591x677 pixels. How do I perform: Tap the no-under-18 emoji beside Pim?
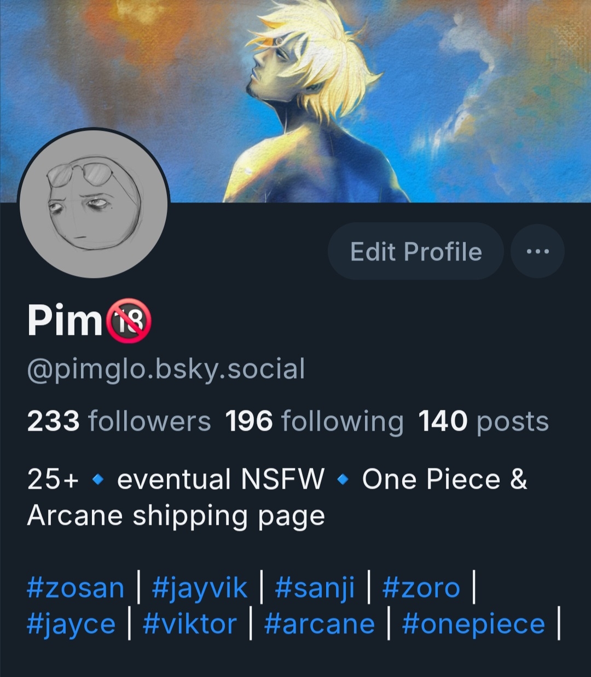click(128, 321)
